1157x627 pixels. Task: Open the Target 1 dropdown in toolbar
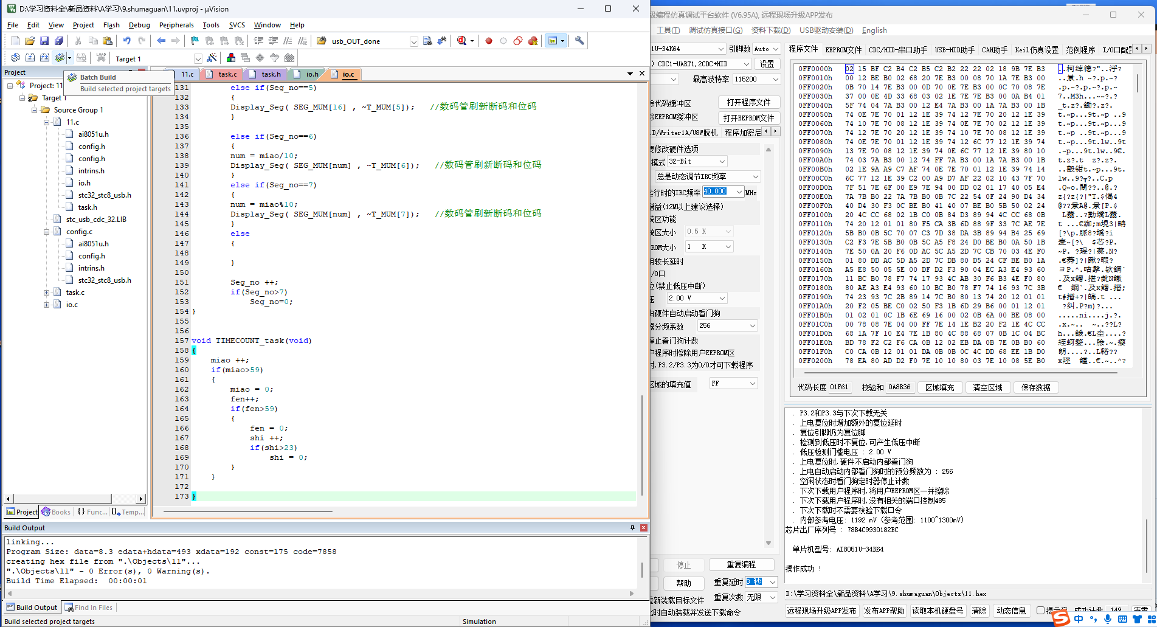tap(198, 59)
